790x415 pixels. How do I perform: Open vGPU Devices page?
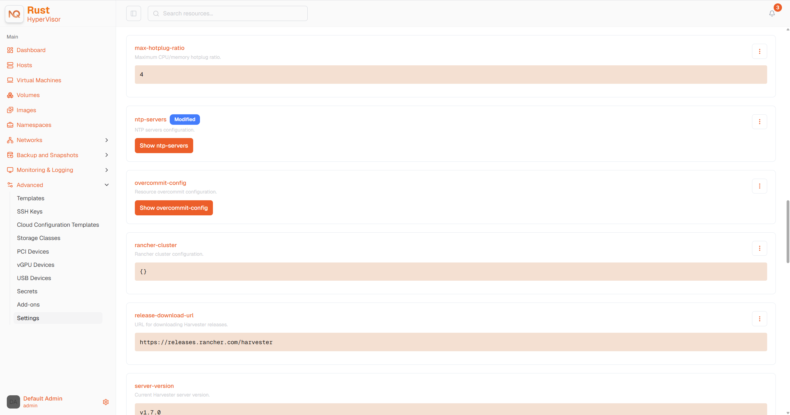point(35,265)
